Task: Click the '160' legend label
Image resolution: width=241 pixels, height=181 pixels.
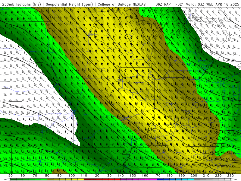Action: tap(145, 176)
